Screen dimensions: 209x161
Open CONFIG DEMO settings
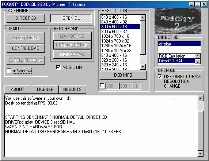coord(26,48)
